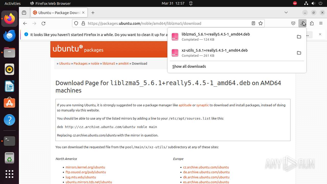Download from es.archive.ubuntu.com/ubuntu
The height and width of the screenshot is (184, 327).
point(206,182)
